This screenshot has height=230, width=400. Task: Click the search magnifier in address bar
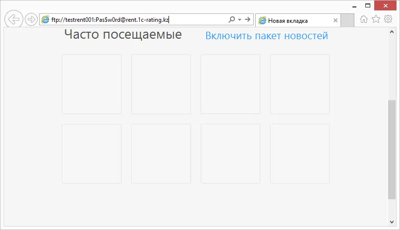coord(231,19)
